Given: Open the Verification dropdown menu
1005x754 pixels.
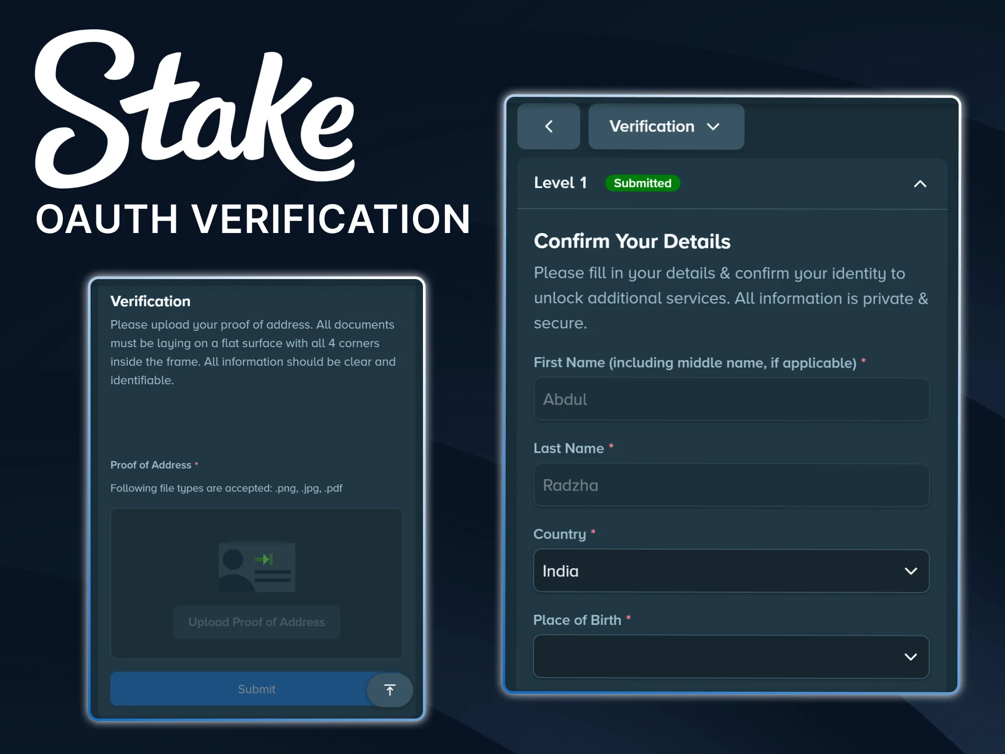Looking at the screenshot, I should point(666,126).
